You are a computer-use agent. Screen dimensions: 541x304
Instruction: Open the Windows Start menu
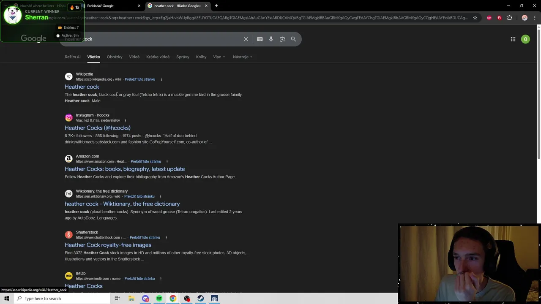[7, 299]
